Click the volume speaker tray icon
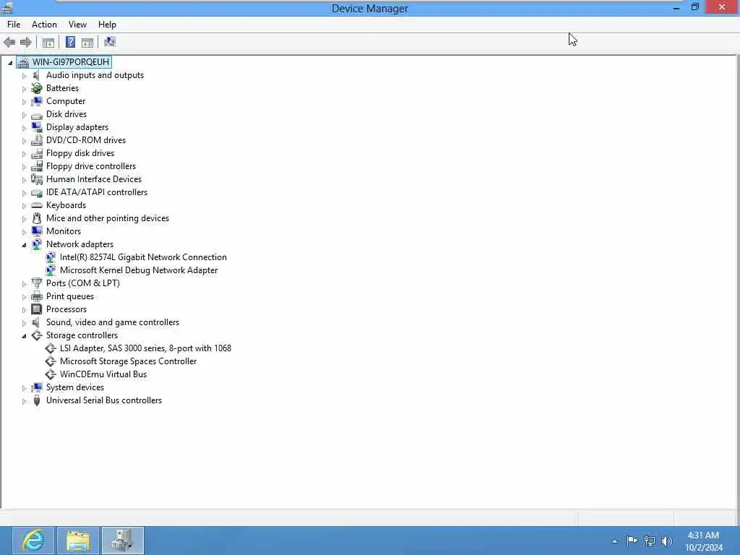Screen dimensions: 740x555 667,541
